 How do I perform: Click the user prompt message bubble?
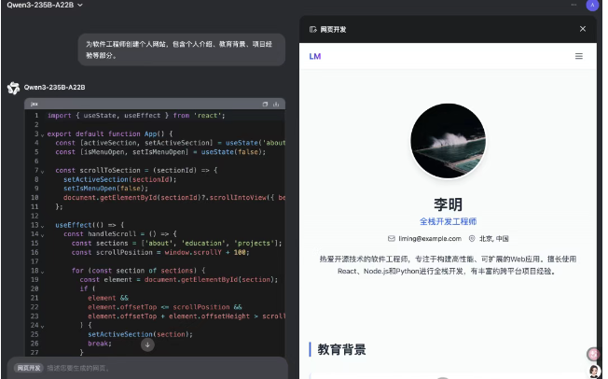pos(182,49)
